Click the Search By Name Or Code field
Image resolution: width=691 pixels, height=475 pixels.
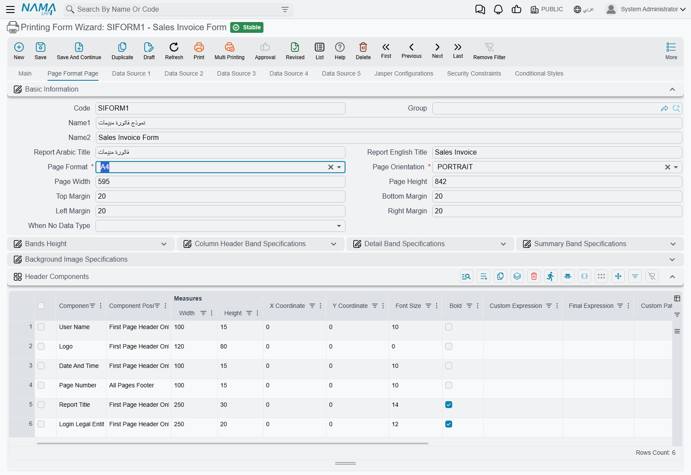point(179,9)
